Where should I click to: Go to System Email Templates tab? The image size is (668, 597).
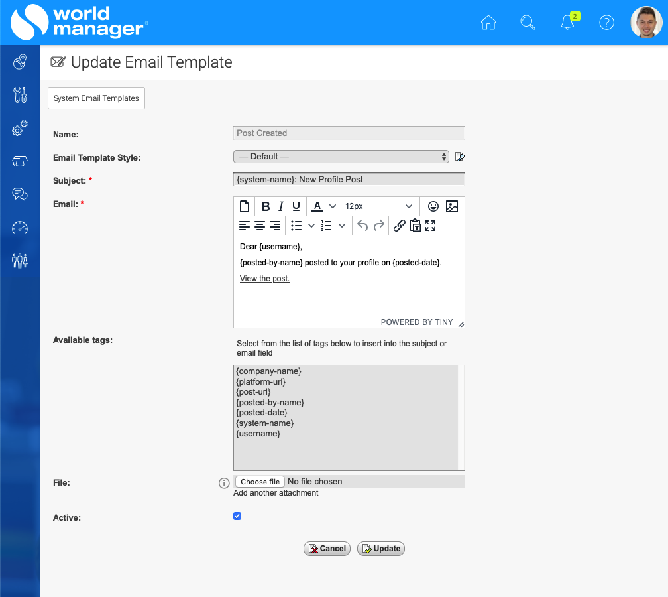pyautogui.click(x=96, y=98)
